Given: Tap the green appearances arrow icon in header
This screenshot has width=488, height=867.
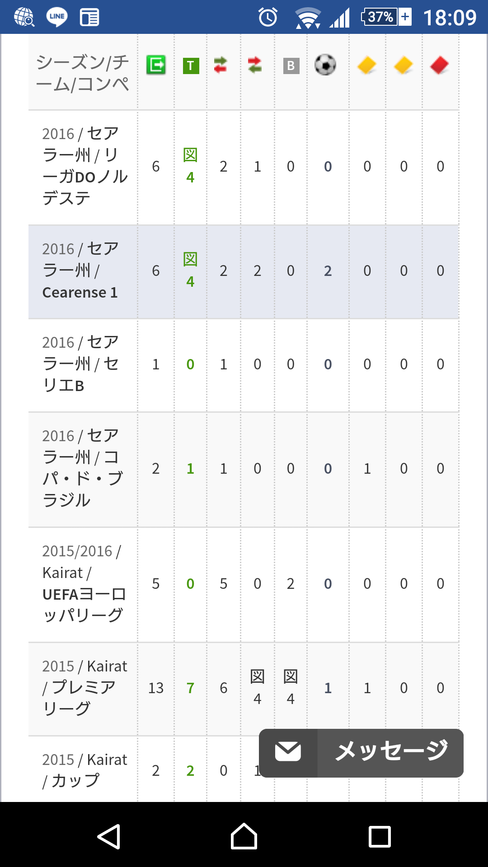Looking at the screenshot, I should (x=156, y=65).
